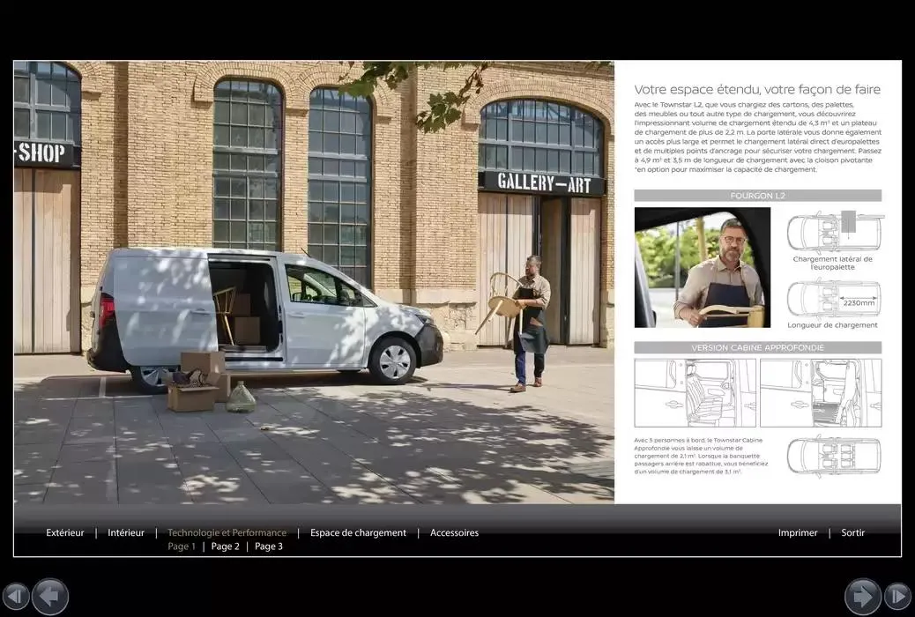
Task: Click Imprimer to print the brochure
Action: (798, 532)
